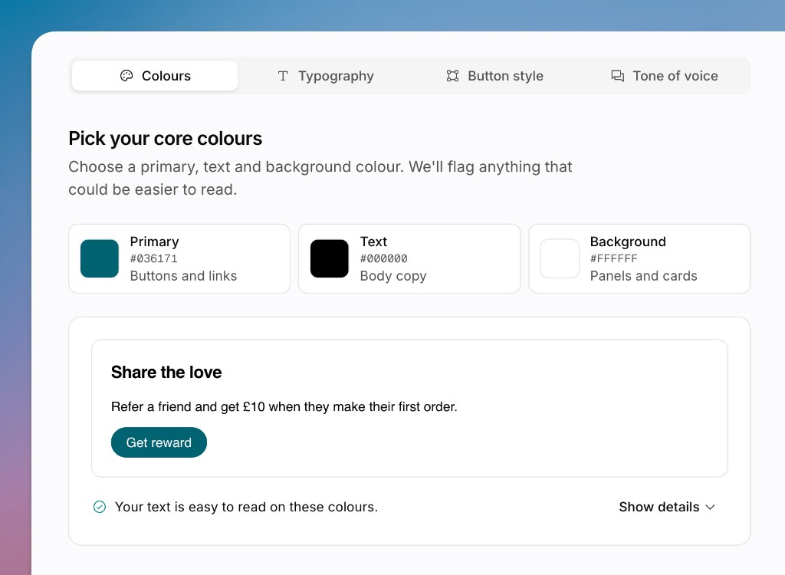Open the black Text colour swatch

(330, 258)
